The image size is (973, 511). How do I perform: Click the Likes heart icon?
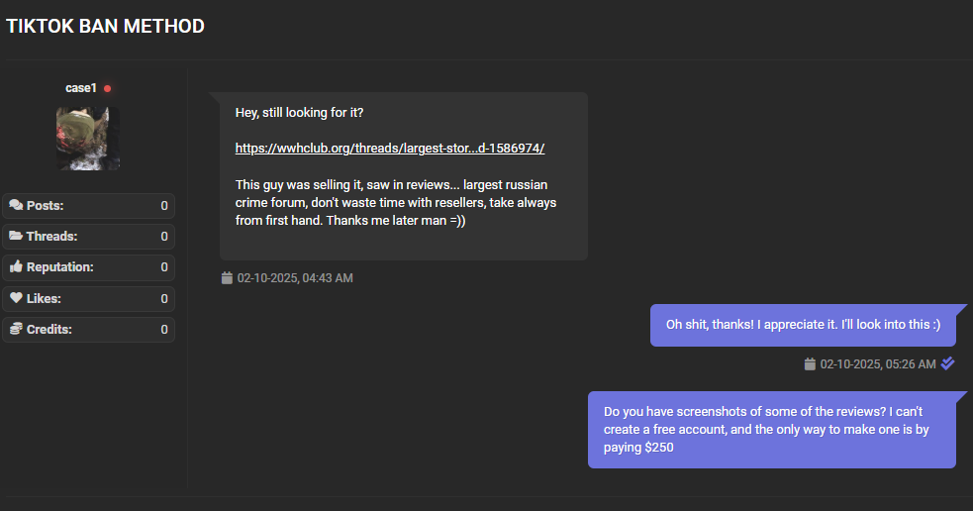[16, 297]
